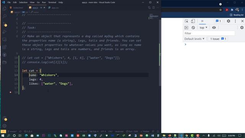Clear the console
245x138 pixels.
coord(193,28)
